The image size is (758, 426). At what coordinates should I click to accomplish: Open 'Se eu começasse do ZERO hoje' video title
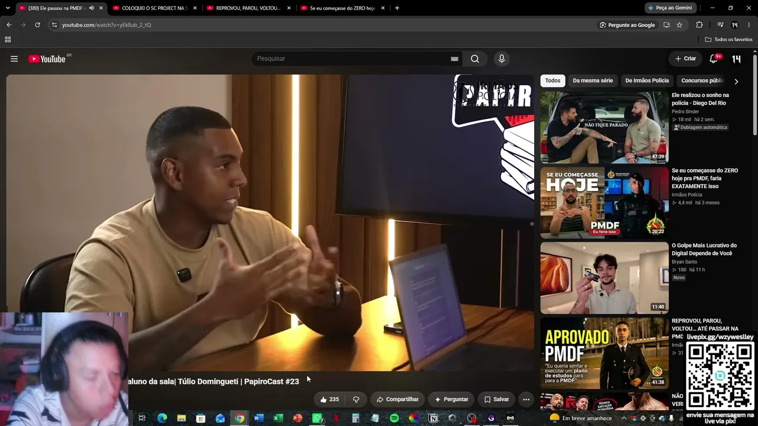coord(705,178)
